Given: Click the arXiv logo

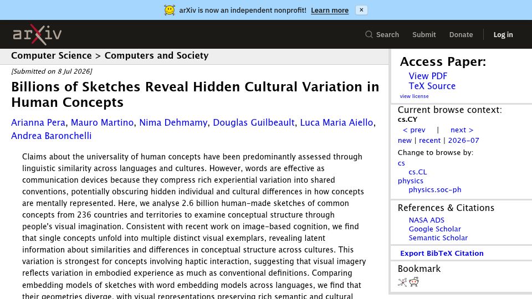Looking at the screenshot, I should click(x=37, y=34).
